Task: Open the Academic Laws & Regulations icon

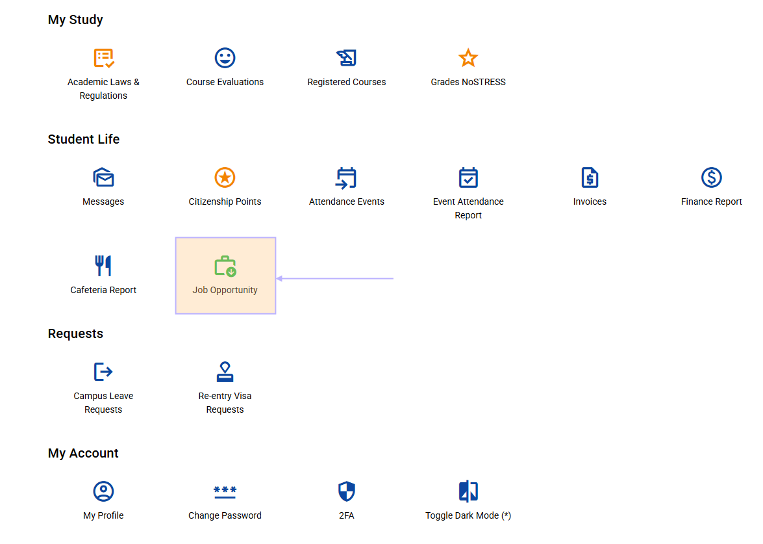Action: coord(103,58)
